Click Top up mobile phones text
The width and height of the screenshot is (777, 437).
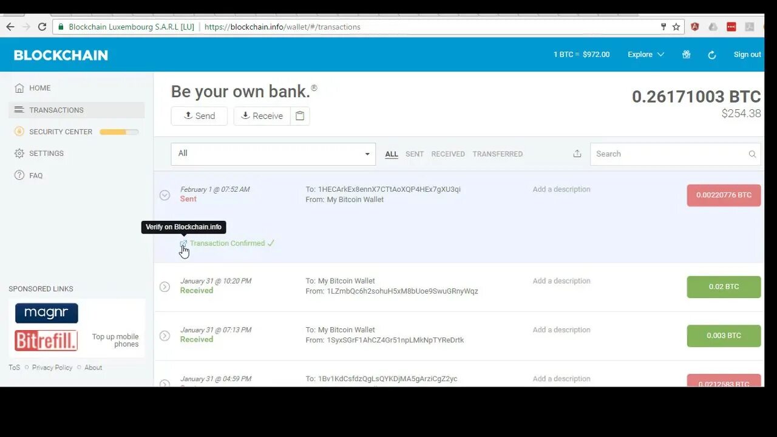pos(115,340)
